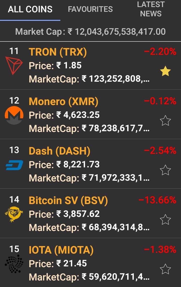Open the Latest News tab
The height and width of the screenshot is (287, 181).
[x=151, y=9]
